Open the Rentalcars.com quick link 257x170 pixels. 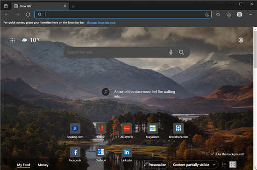[178, 131]
